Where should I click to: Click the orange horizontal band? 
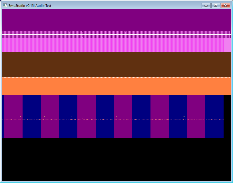point(114,86)
